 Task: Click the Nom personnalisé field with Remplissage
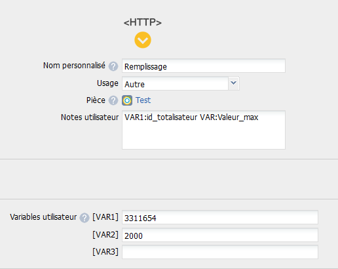pos(204,66)
